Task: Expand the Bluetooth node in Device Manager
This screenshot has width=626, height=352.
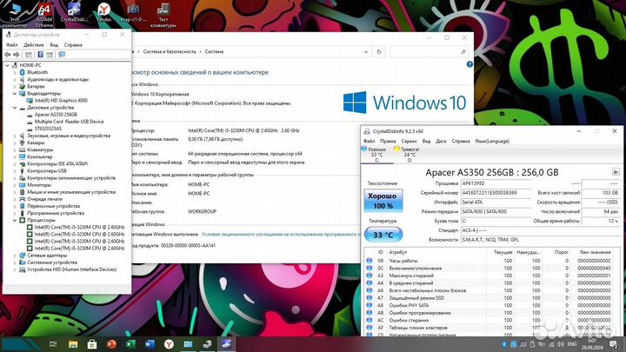Action: [x=15, y=73]
